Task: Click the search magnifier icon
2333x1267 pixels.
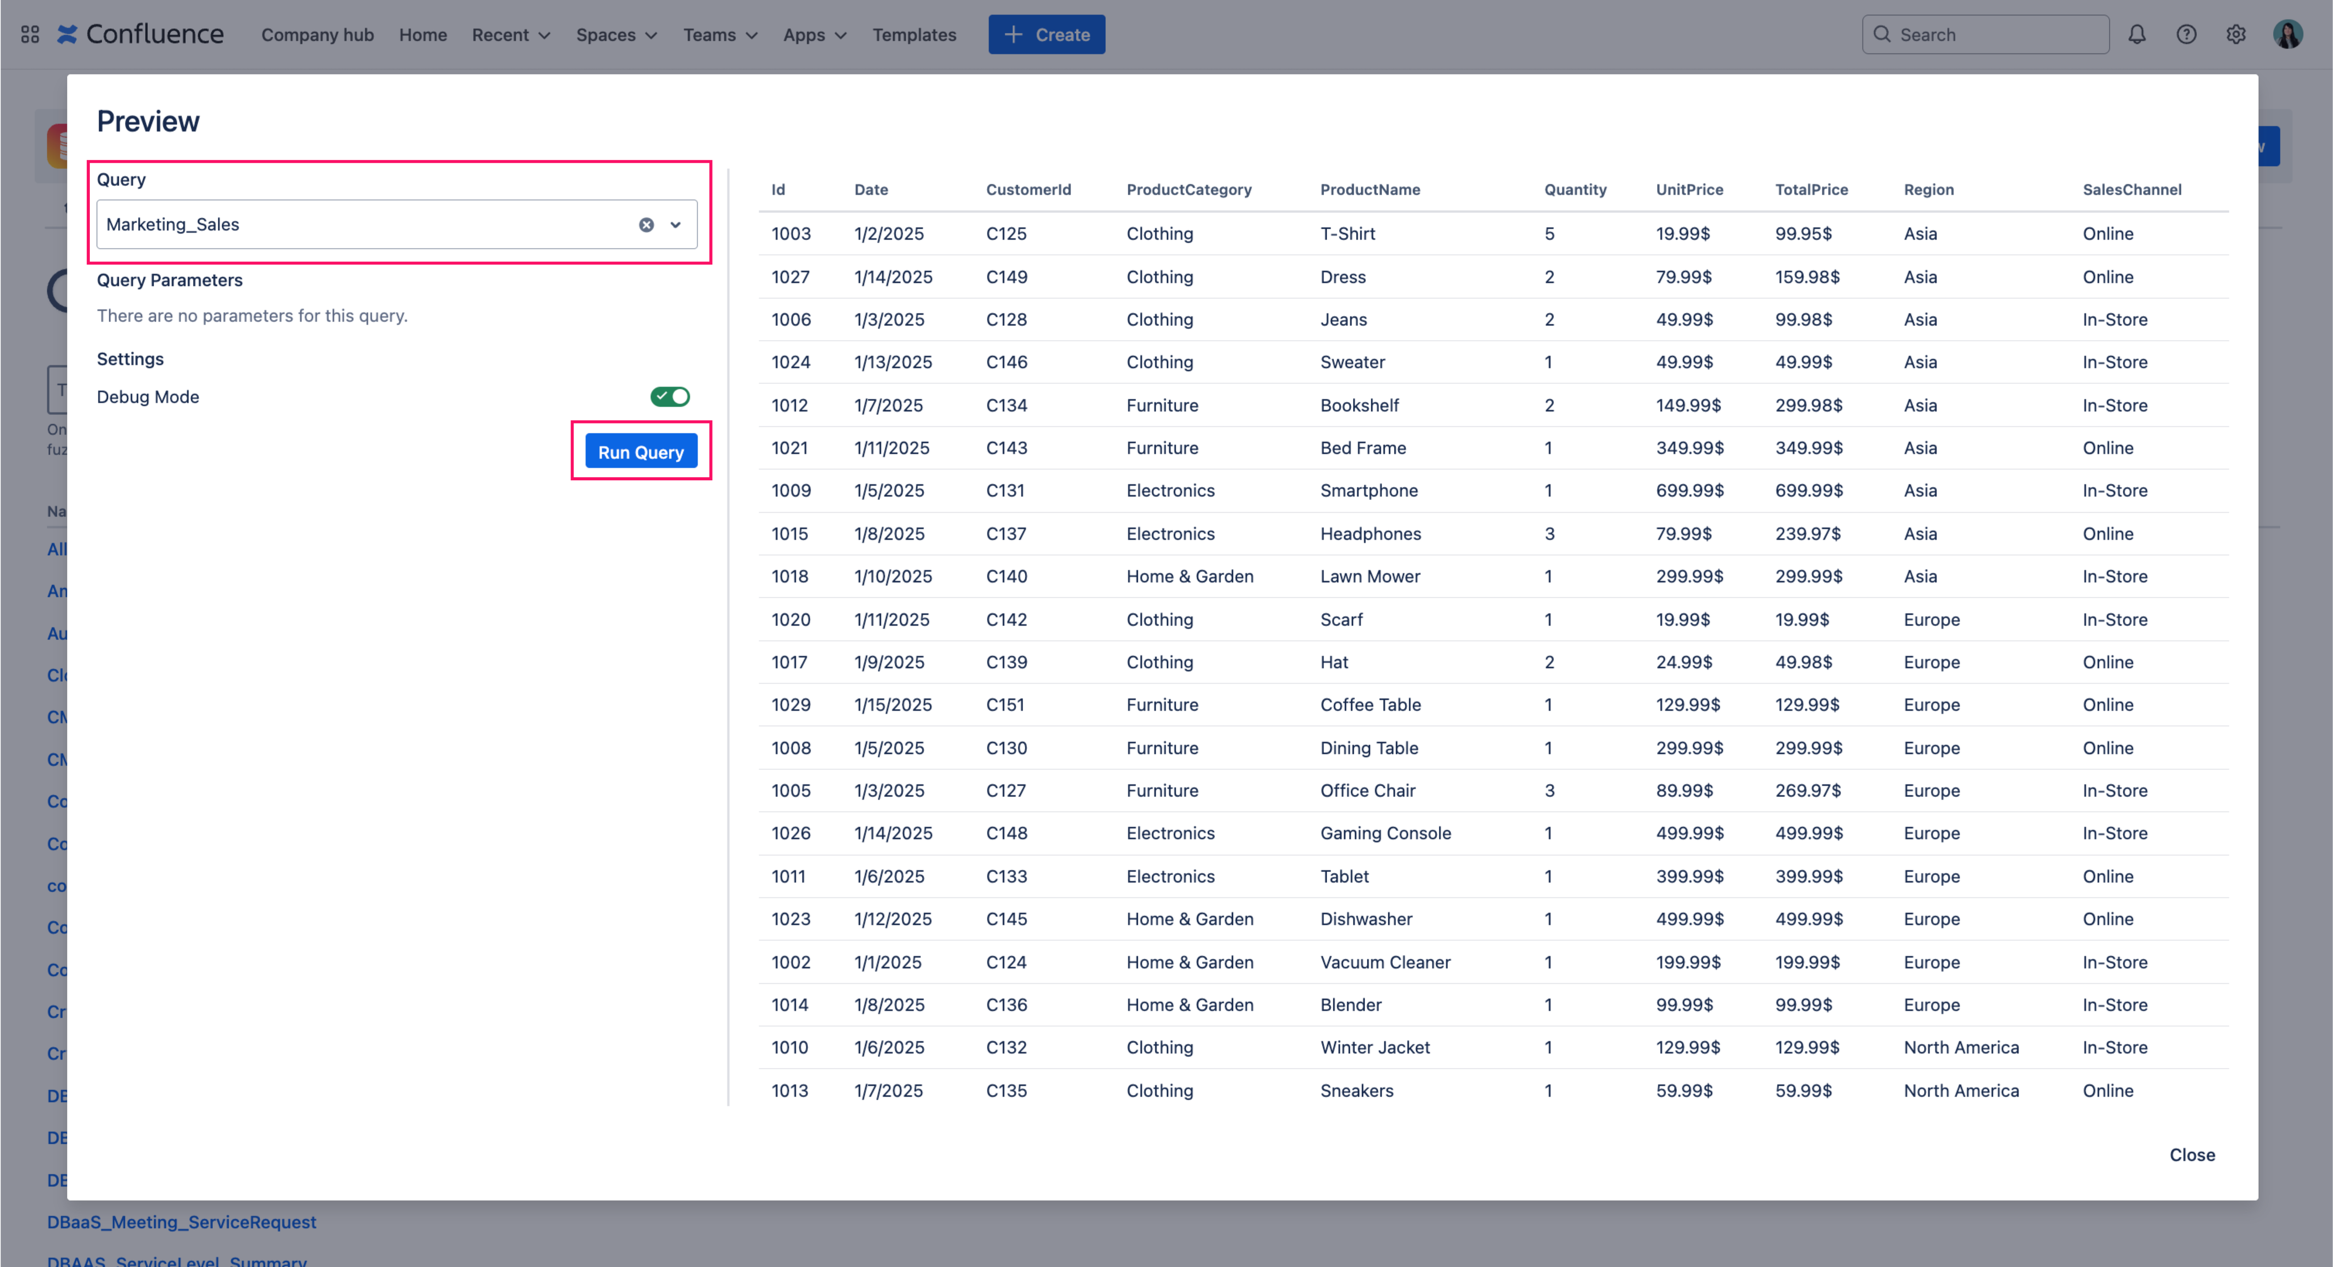Action: [1882, 34]
